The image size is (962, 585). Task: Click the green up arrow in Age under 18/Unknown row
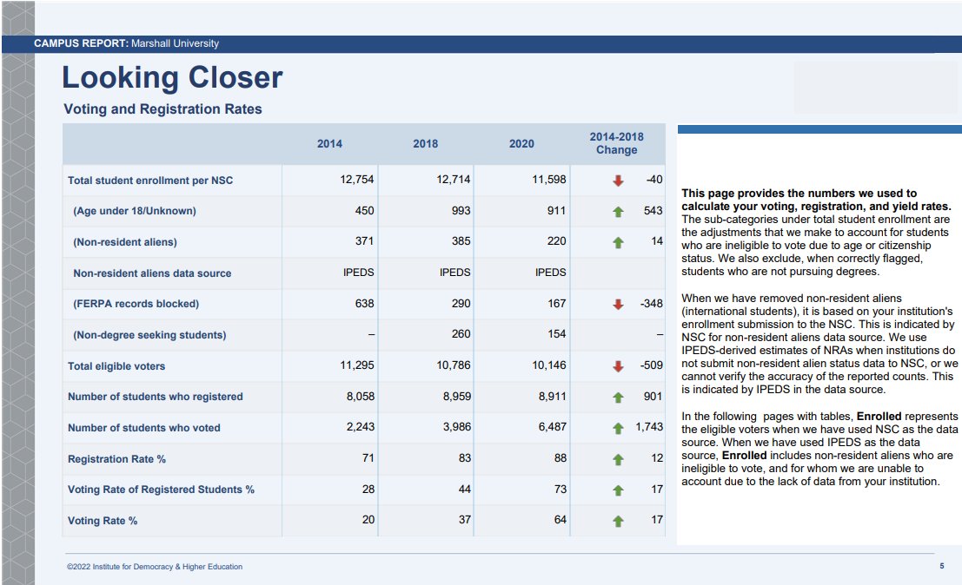click(x=618, y=211)
